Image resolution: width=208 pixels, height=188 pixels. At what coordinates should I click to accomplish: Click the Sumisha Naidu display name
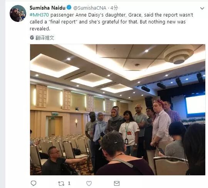47,8
